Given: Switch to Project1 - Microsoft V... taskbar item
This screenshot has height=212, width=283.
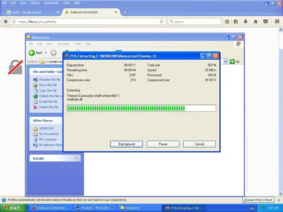Looking at the screenshot, I should pos(95,208).
